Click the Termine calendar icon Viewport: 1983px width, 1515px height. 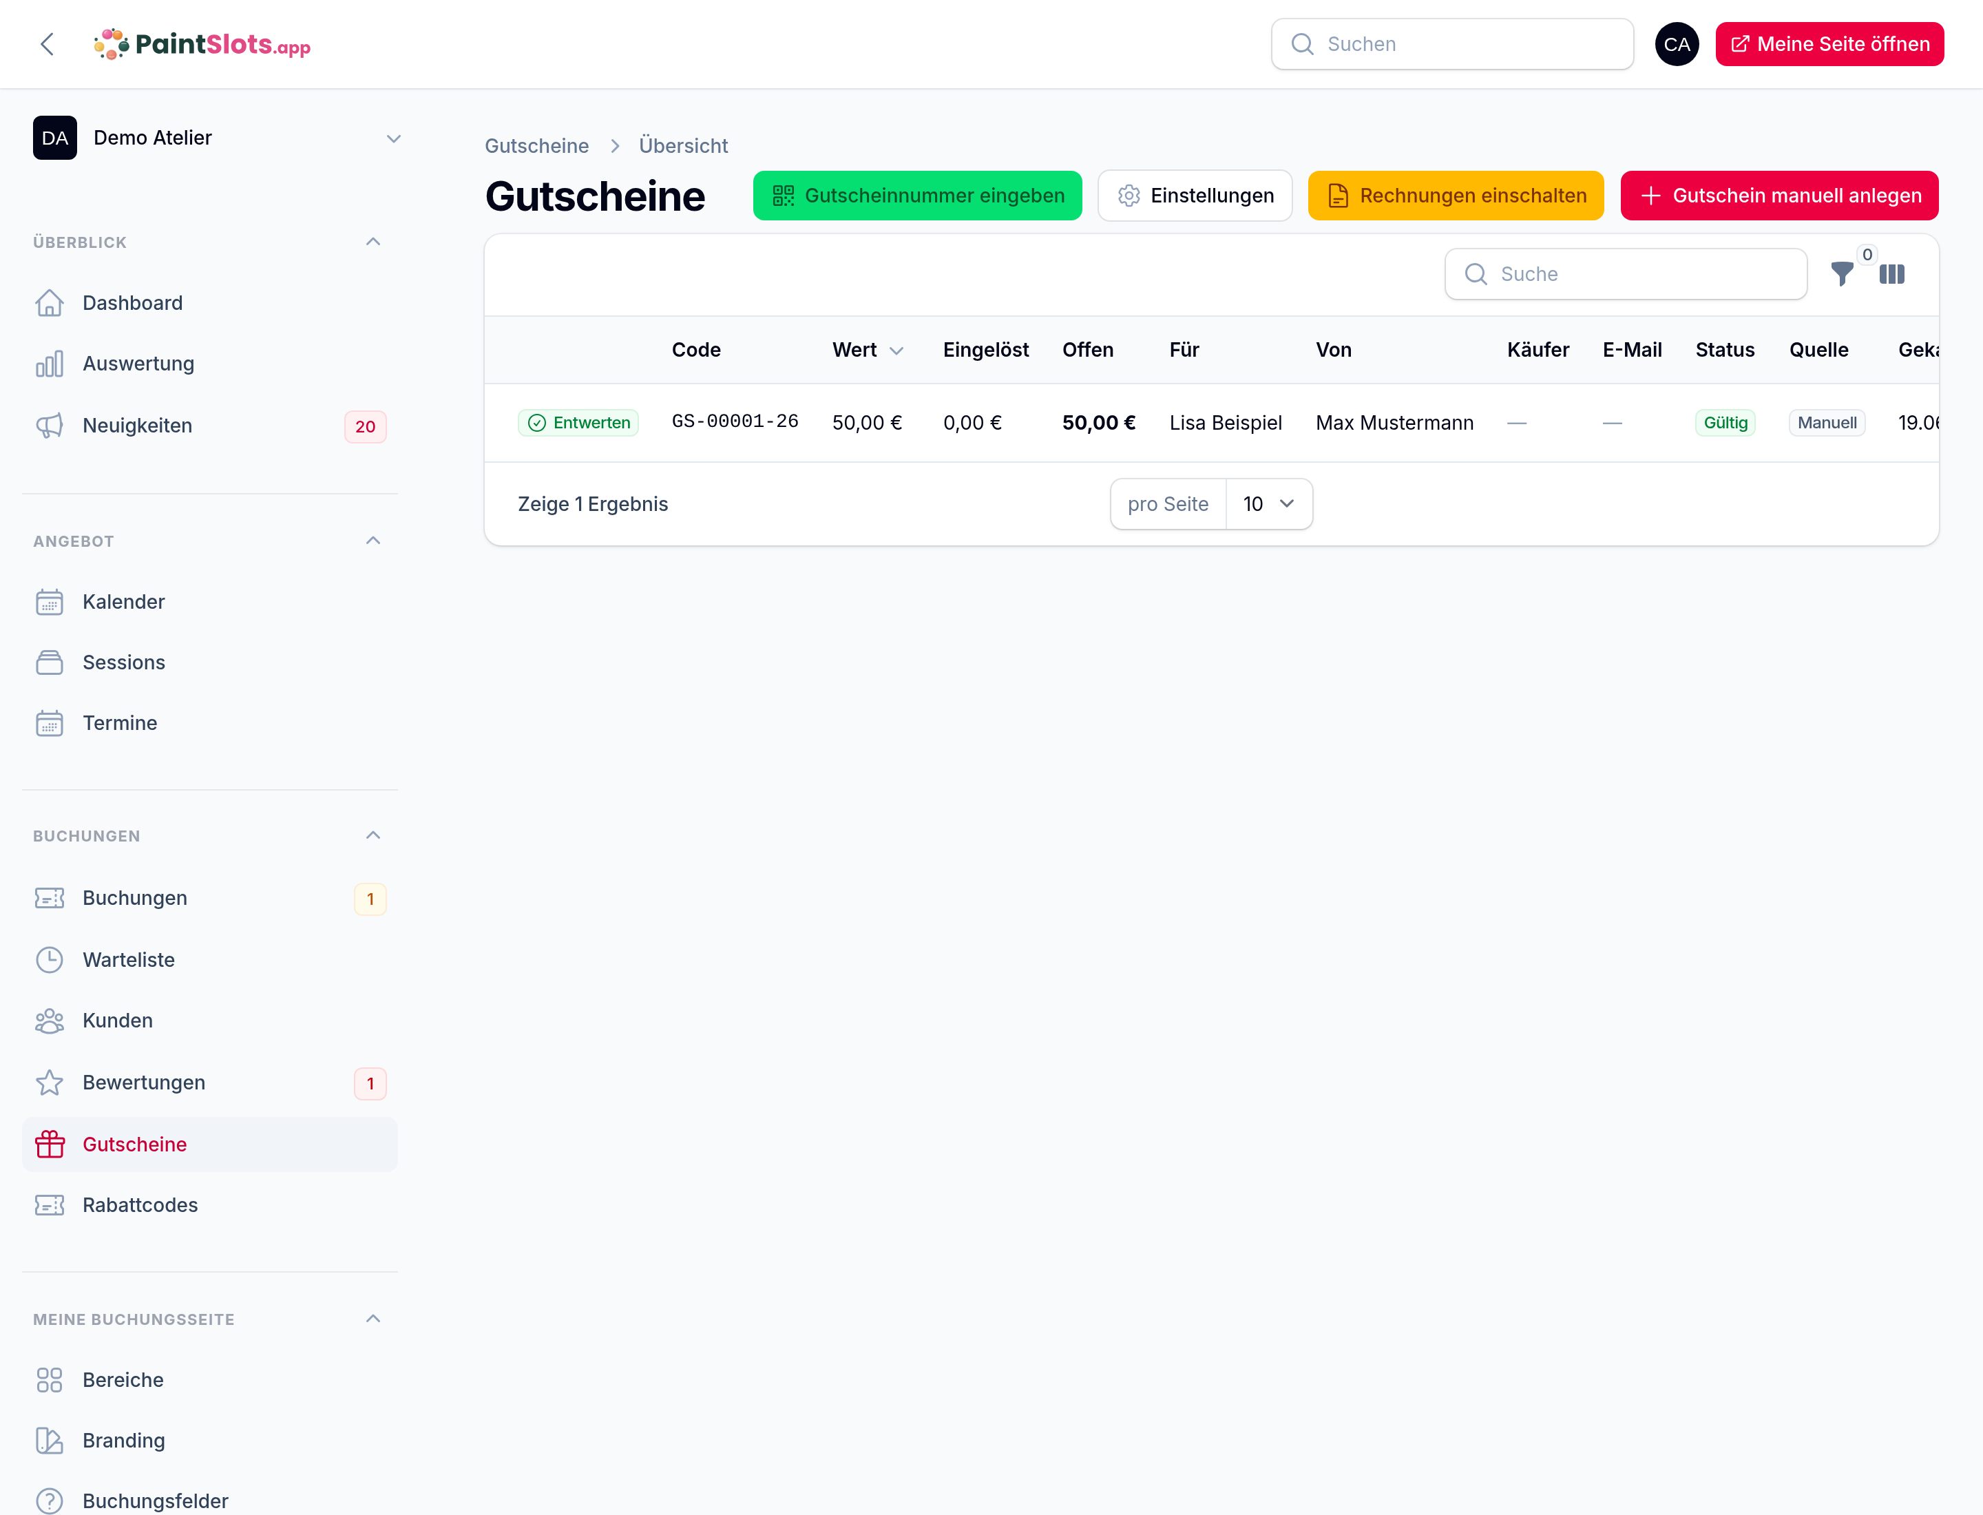[50, 723]
